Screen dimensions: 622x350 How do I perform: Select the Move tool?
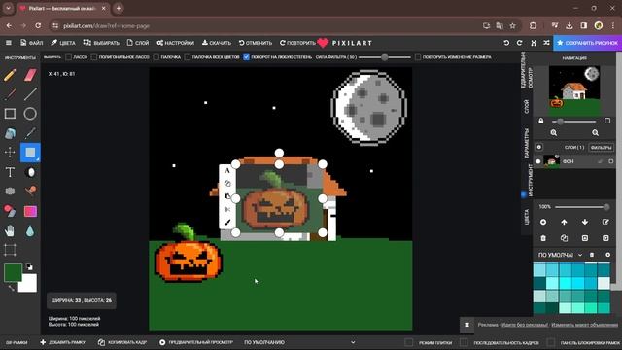(10, 153)
